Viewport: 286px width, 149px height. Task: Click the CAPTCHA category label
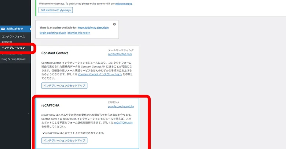(x=113, y=103)
